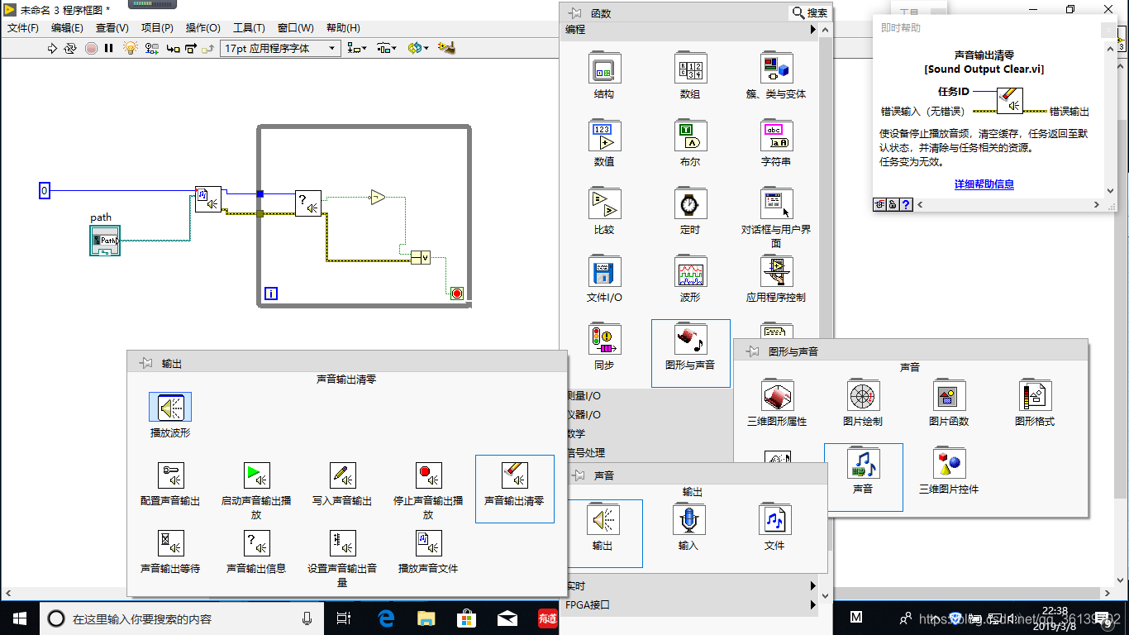Viewport: 1129px width, 635px height.
Task: Open the 文件(F) menu
Action: [x=23, y=27]
